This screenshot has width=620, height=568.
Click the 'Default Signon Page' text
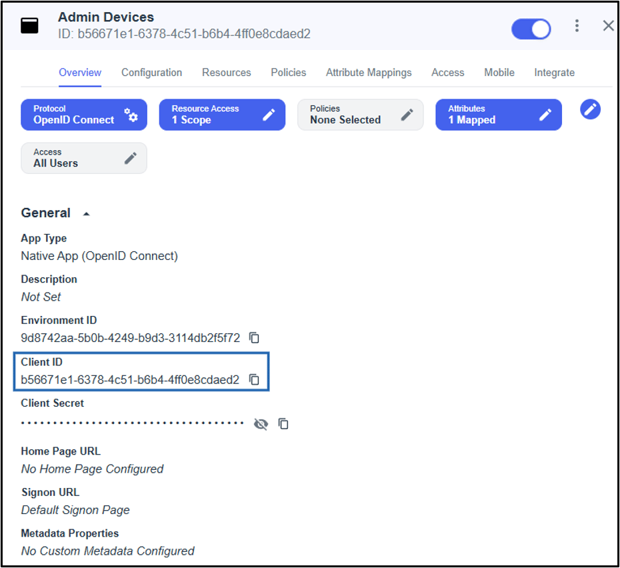click(x=75, y=510)
